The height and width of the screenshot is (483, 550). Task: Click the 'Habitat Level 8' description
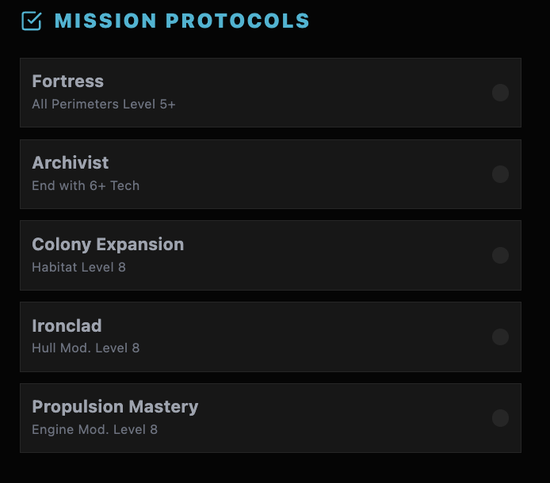pos(78,268)
